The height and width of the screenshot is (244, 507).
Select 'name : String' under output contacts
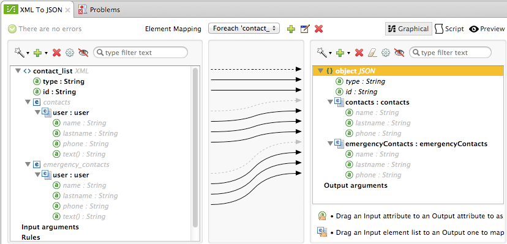pyautogui.click(x=377, y=113)
